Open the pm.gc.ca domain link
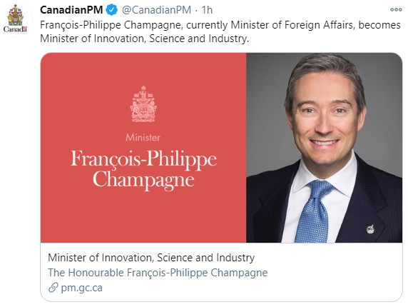This screenshot has height=307, width=408. [82, 288]
